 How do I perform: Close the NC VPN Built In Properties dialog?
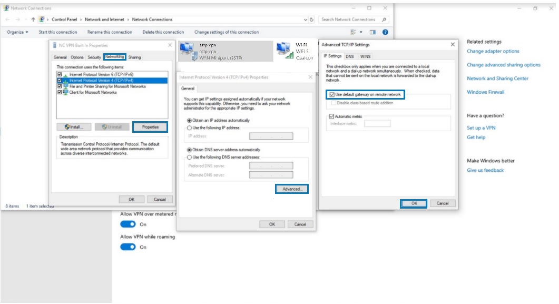coord(170,45)
